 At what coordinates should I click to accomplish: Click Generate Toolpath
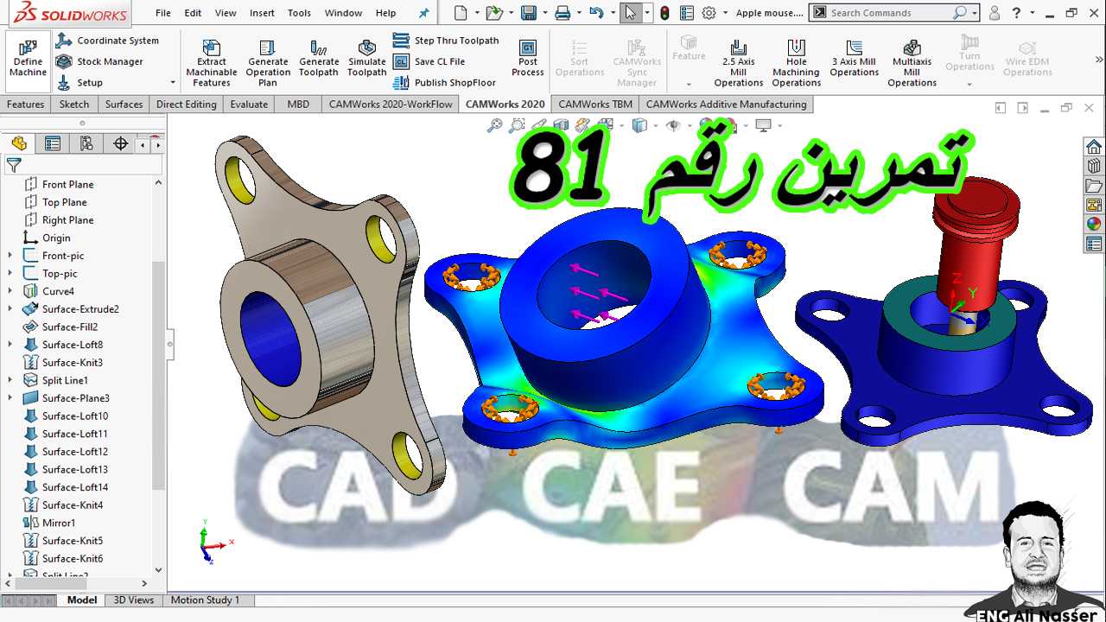[x=319, y=59]
